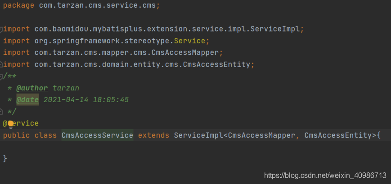Image resolution: width=391 pixels, height=184 pixels.
Task: Click the fold marker ending the imports
Action: (1, 64)
